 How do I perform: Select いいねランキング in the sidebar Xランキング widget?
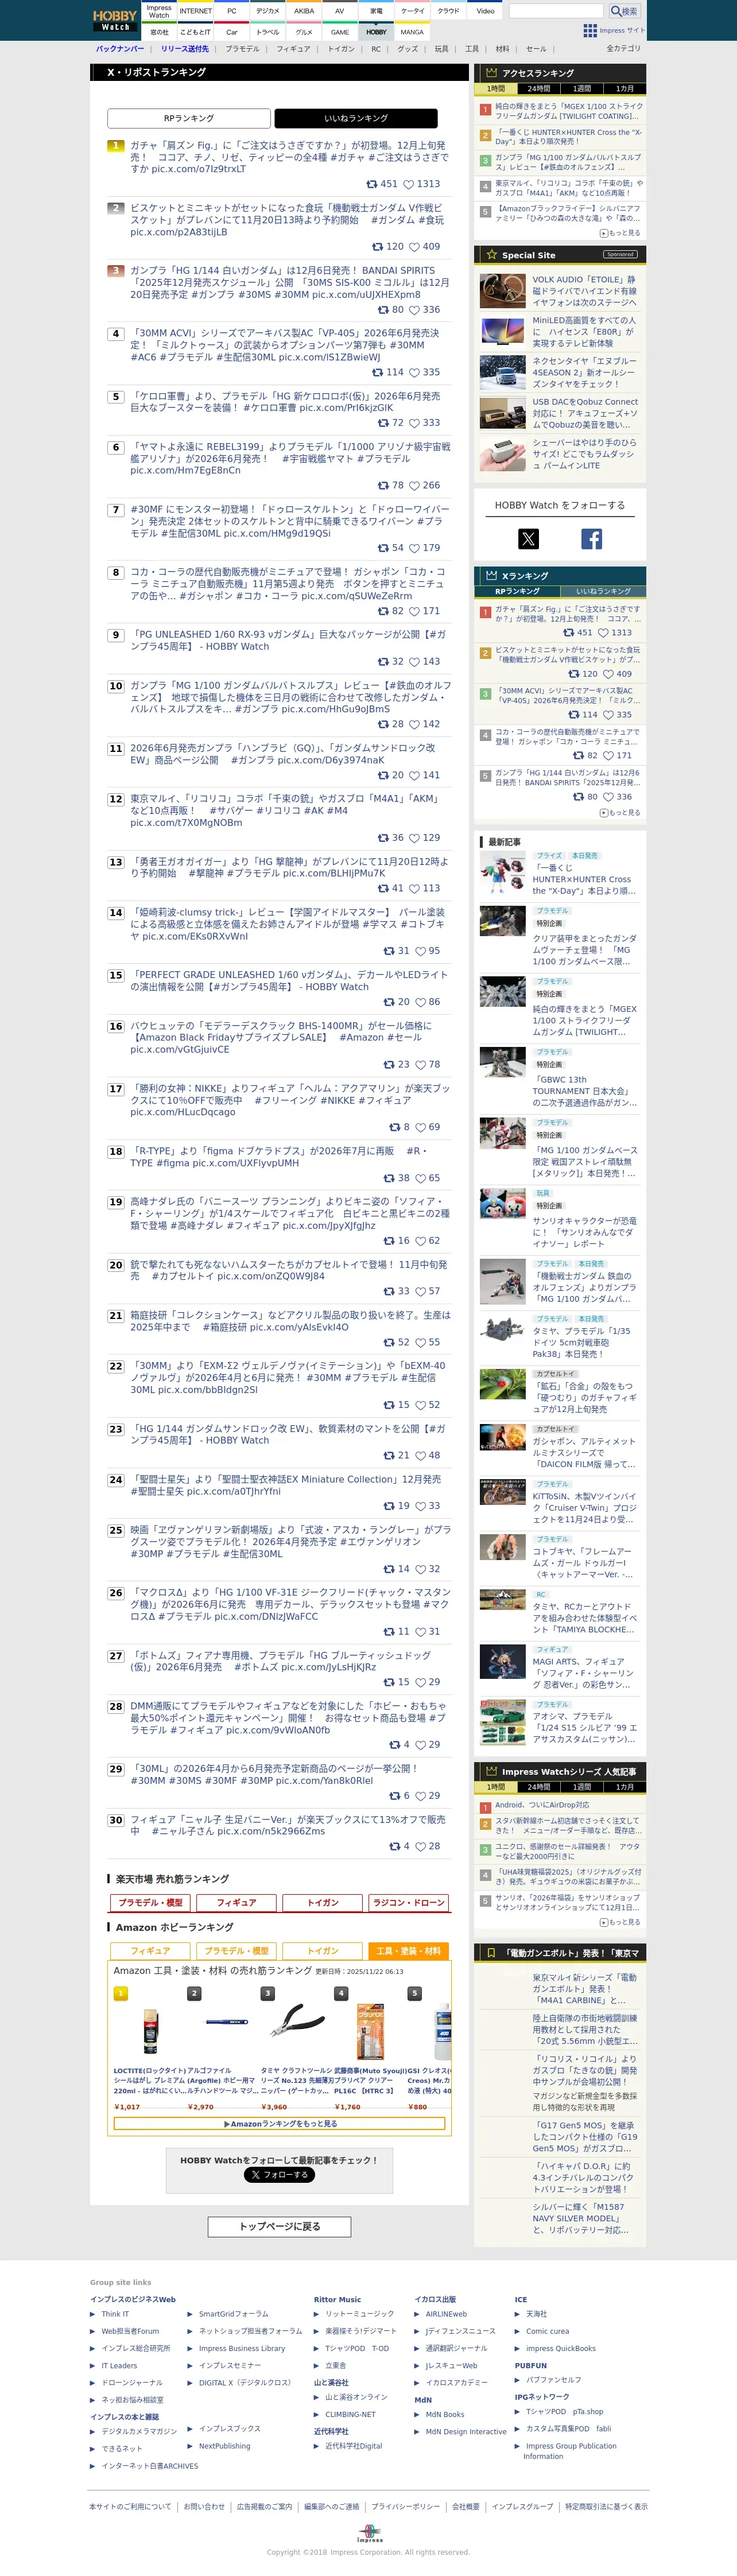click(603, 591)
